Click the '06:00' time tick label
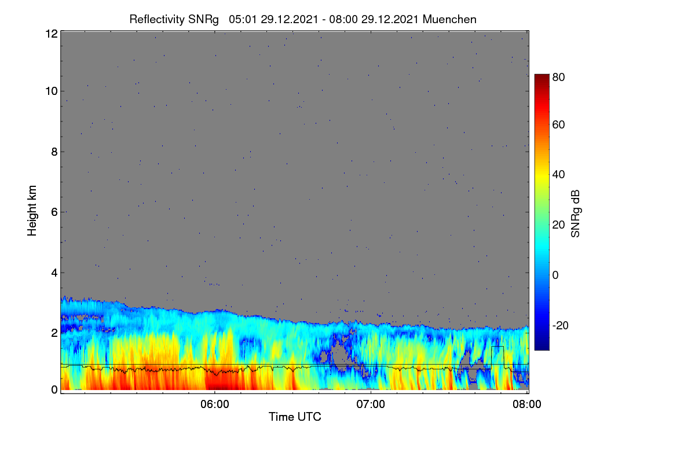The height and width of the screenshot is (463, 695). click(214, 405)
